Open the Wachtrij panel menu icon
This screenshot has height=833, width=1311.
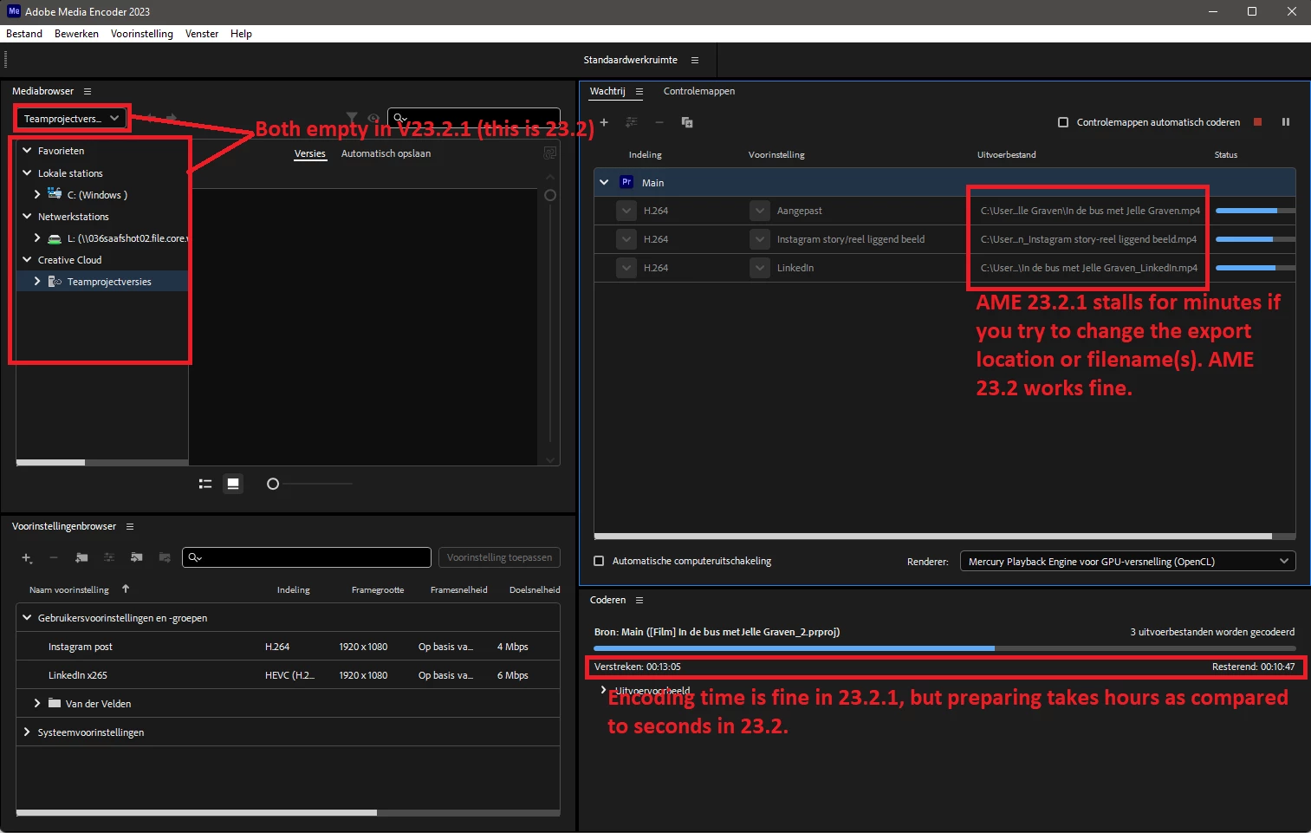click(x=639, y=91)
